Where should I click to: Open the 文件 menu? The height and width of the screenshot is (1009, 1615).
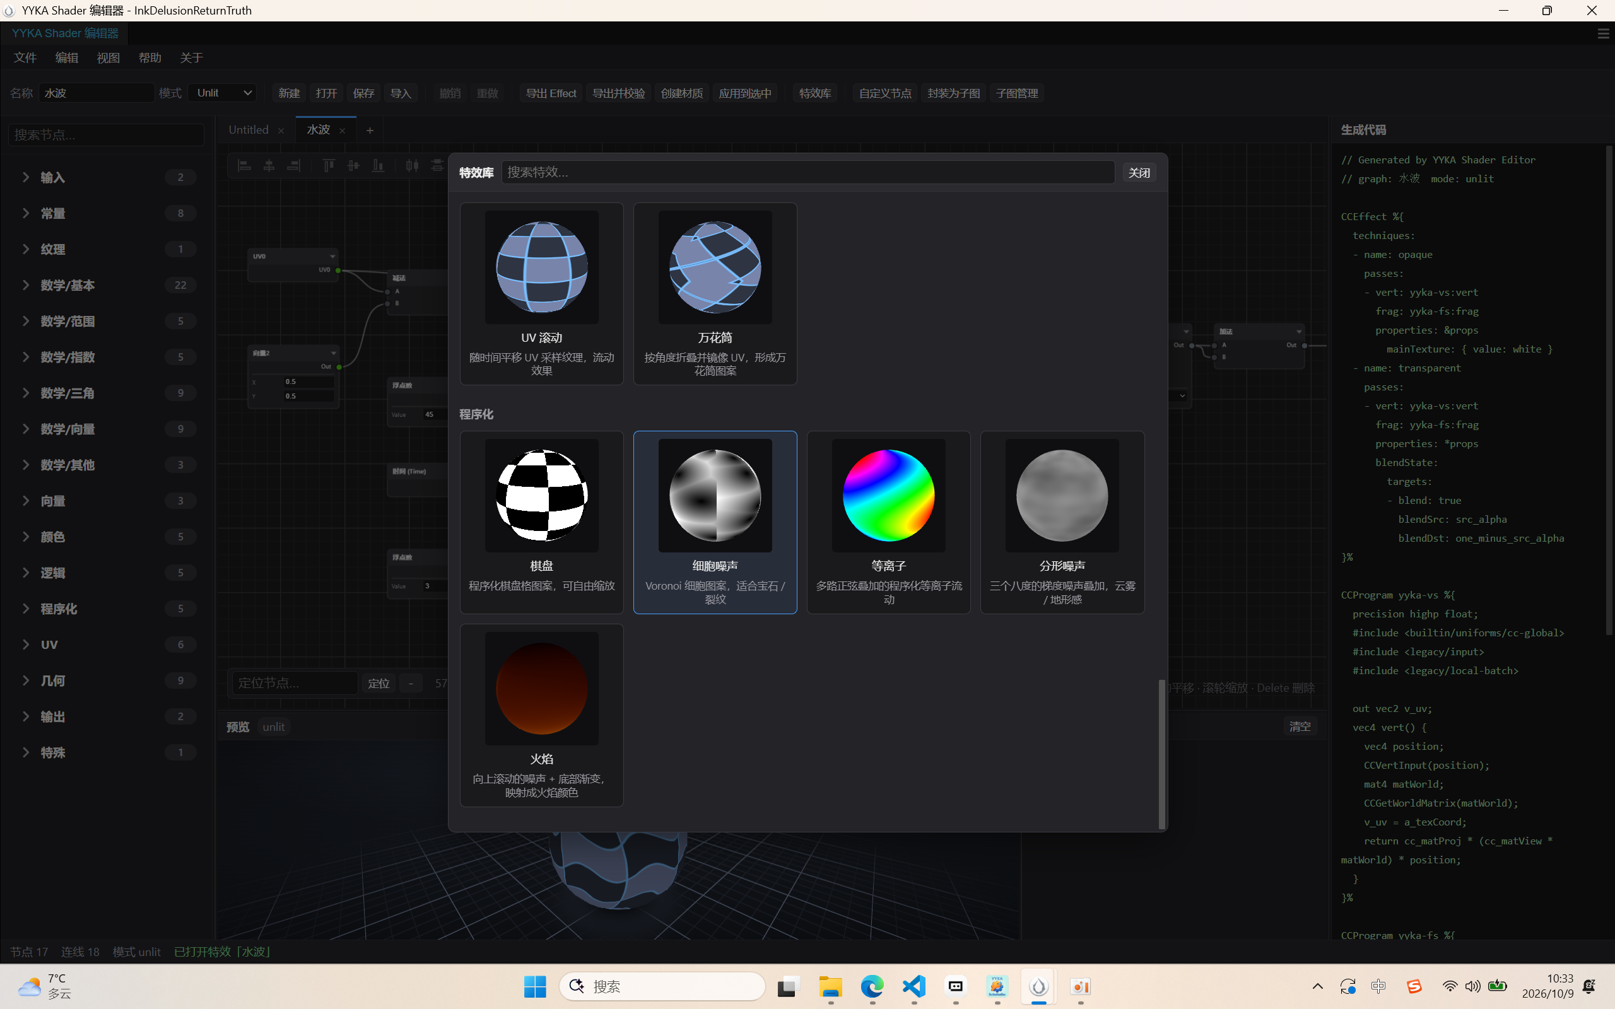tap(25, 57)
